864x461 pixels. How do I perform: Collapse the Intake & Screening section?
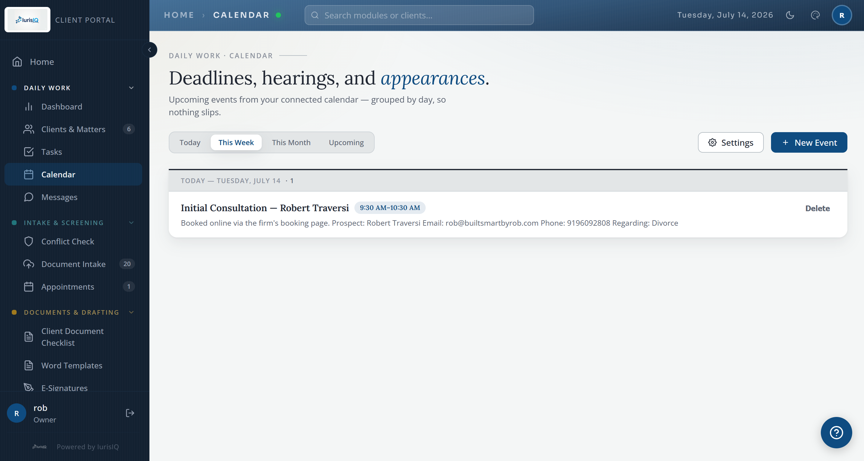tap(131, 223)
